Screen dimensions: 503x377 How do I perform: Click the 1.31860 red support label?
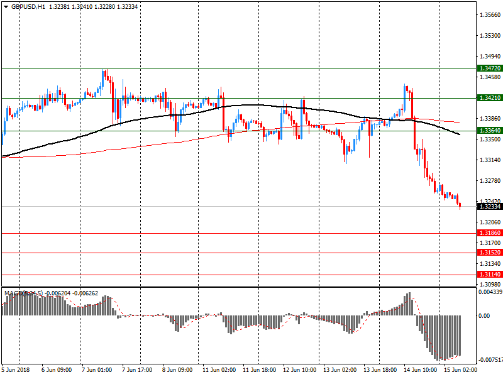pyautogui.click(x=490, y=233)
